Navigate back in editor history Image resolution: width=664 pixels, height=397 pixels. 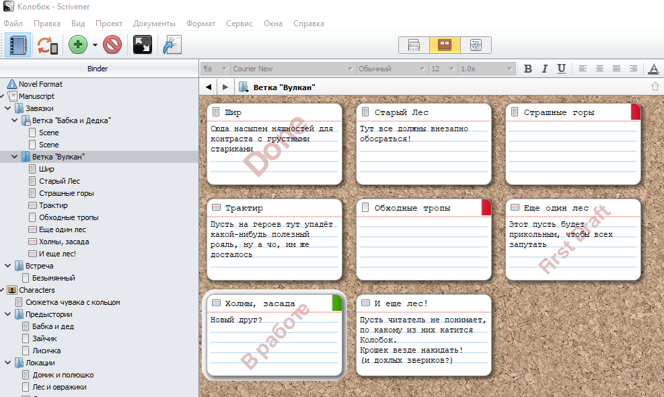pos(209,87)
